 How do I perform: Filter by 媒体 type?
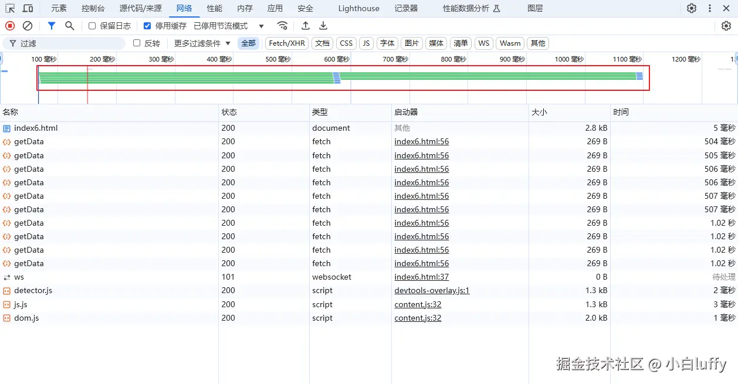[436, 43]
